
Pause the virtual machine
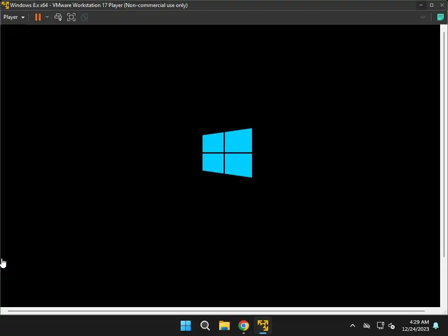pyautogui.click(x=38, y=17)
